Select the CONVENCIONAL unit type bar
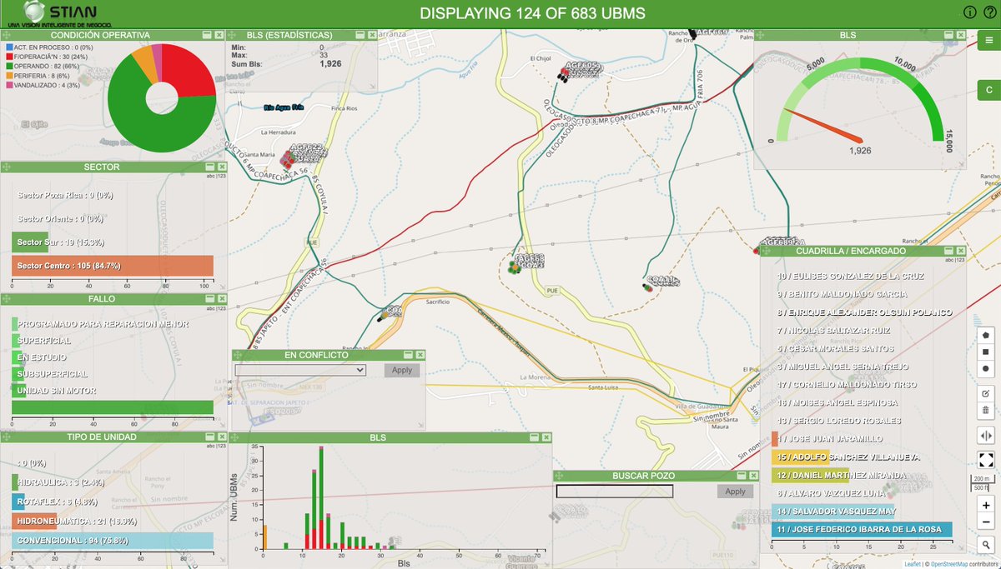The height and width of the screenshot is (569, 1001). (x=113, y=540)
